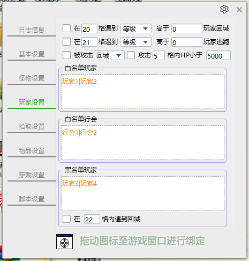Close the settings dialog
The image size is (249, 261).
[239, 10]
